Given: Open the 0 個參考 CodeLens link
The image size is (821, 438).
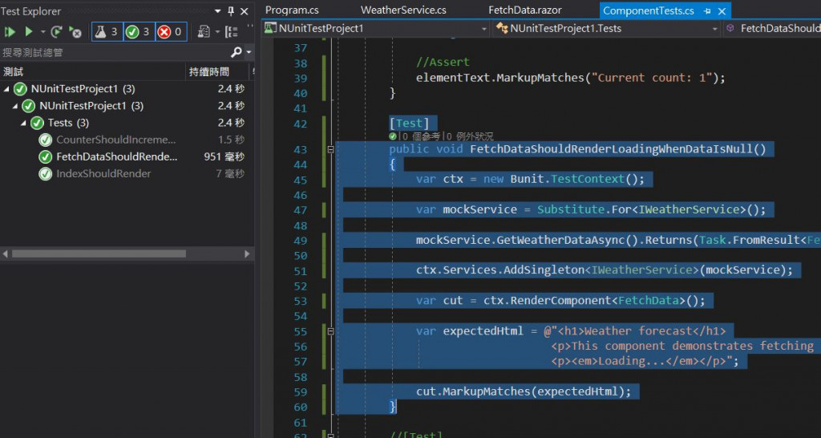Looking at the screenshot, I should (421, 136).
